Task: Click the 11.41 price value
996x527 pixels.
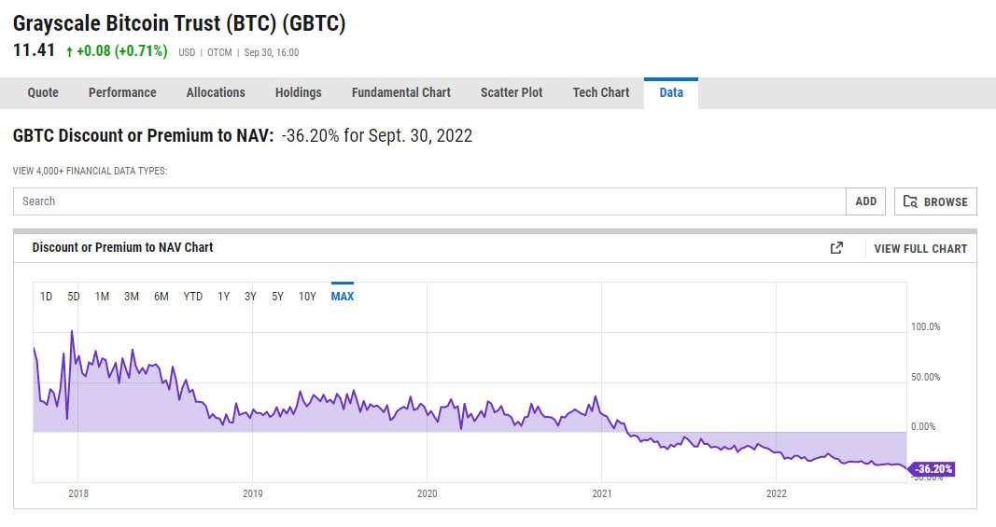Action: pos(35,50)
